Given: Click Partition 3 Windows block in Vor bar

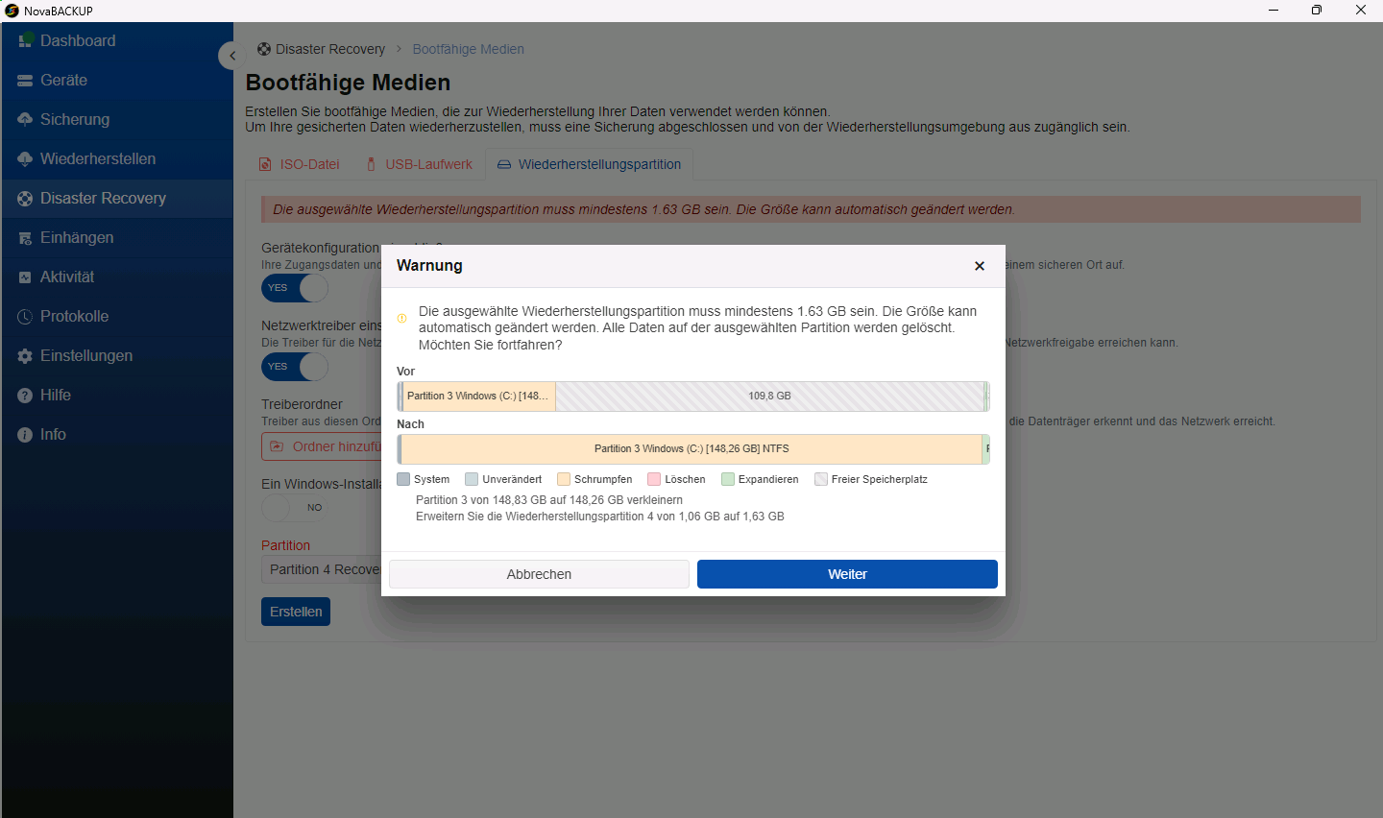Looking at the screenshot, I should (479, 397).
